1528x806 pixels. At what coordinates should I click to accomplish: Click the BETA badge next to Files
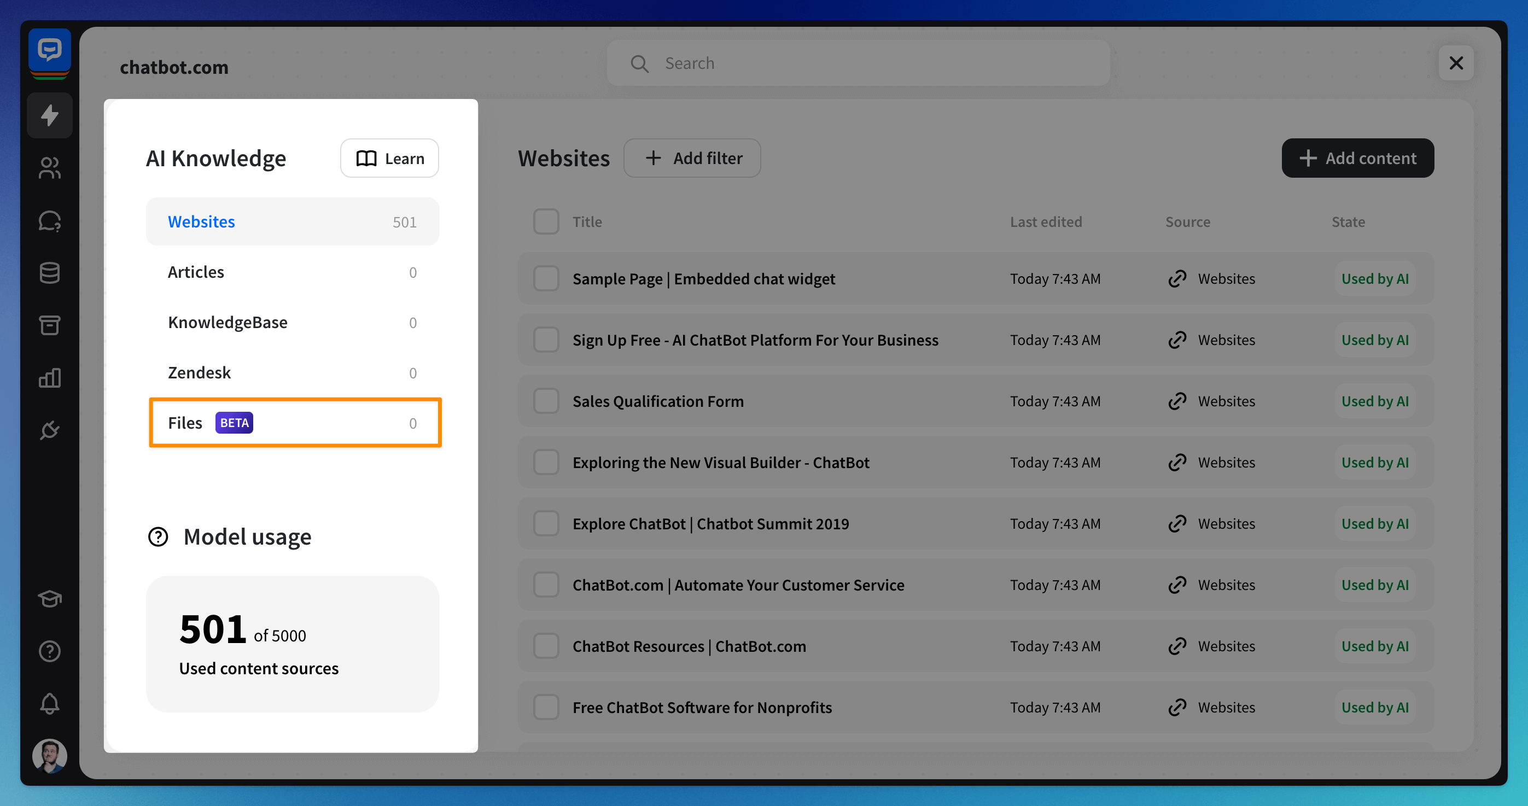(x=234, y=423)
